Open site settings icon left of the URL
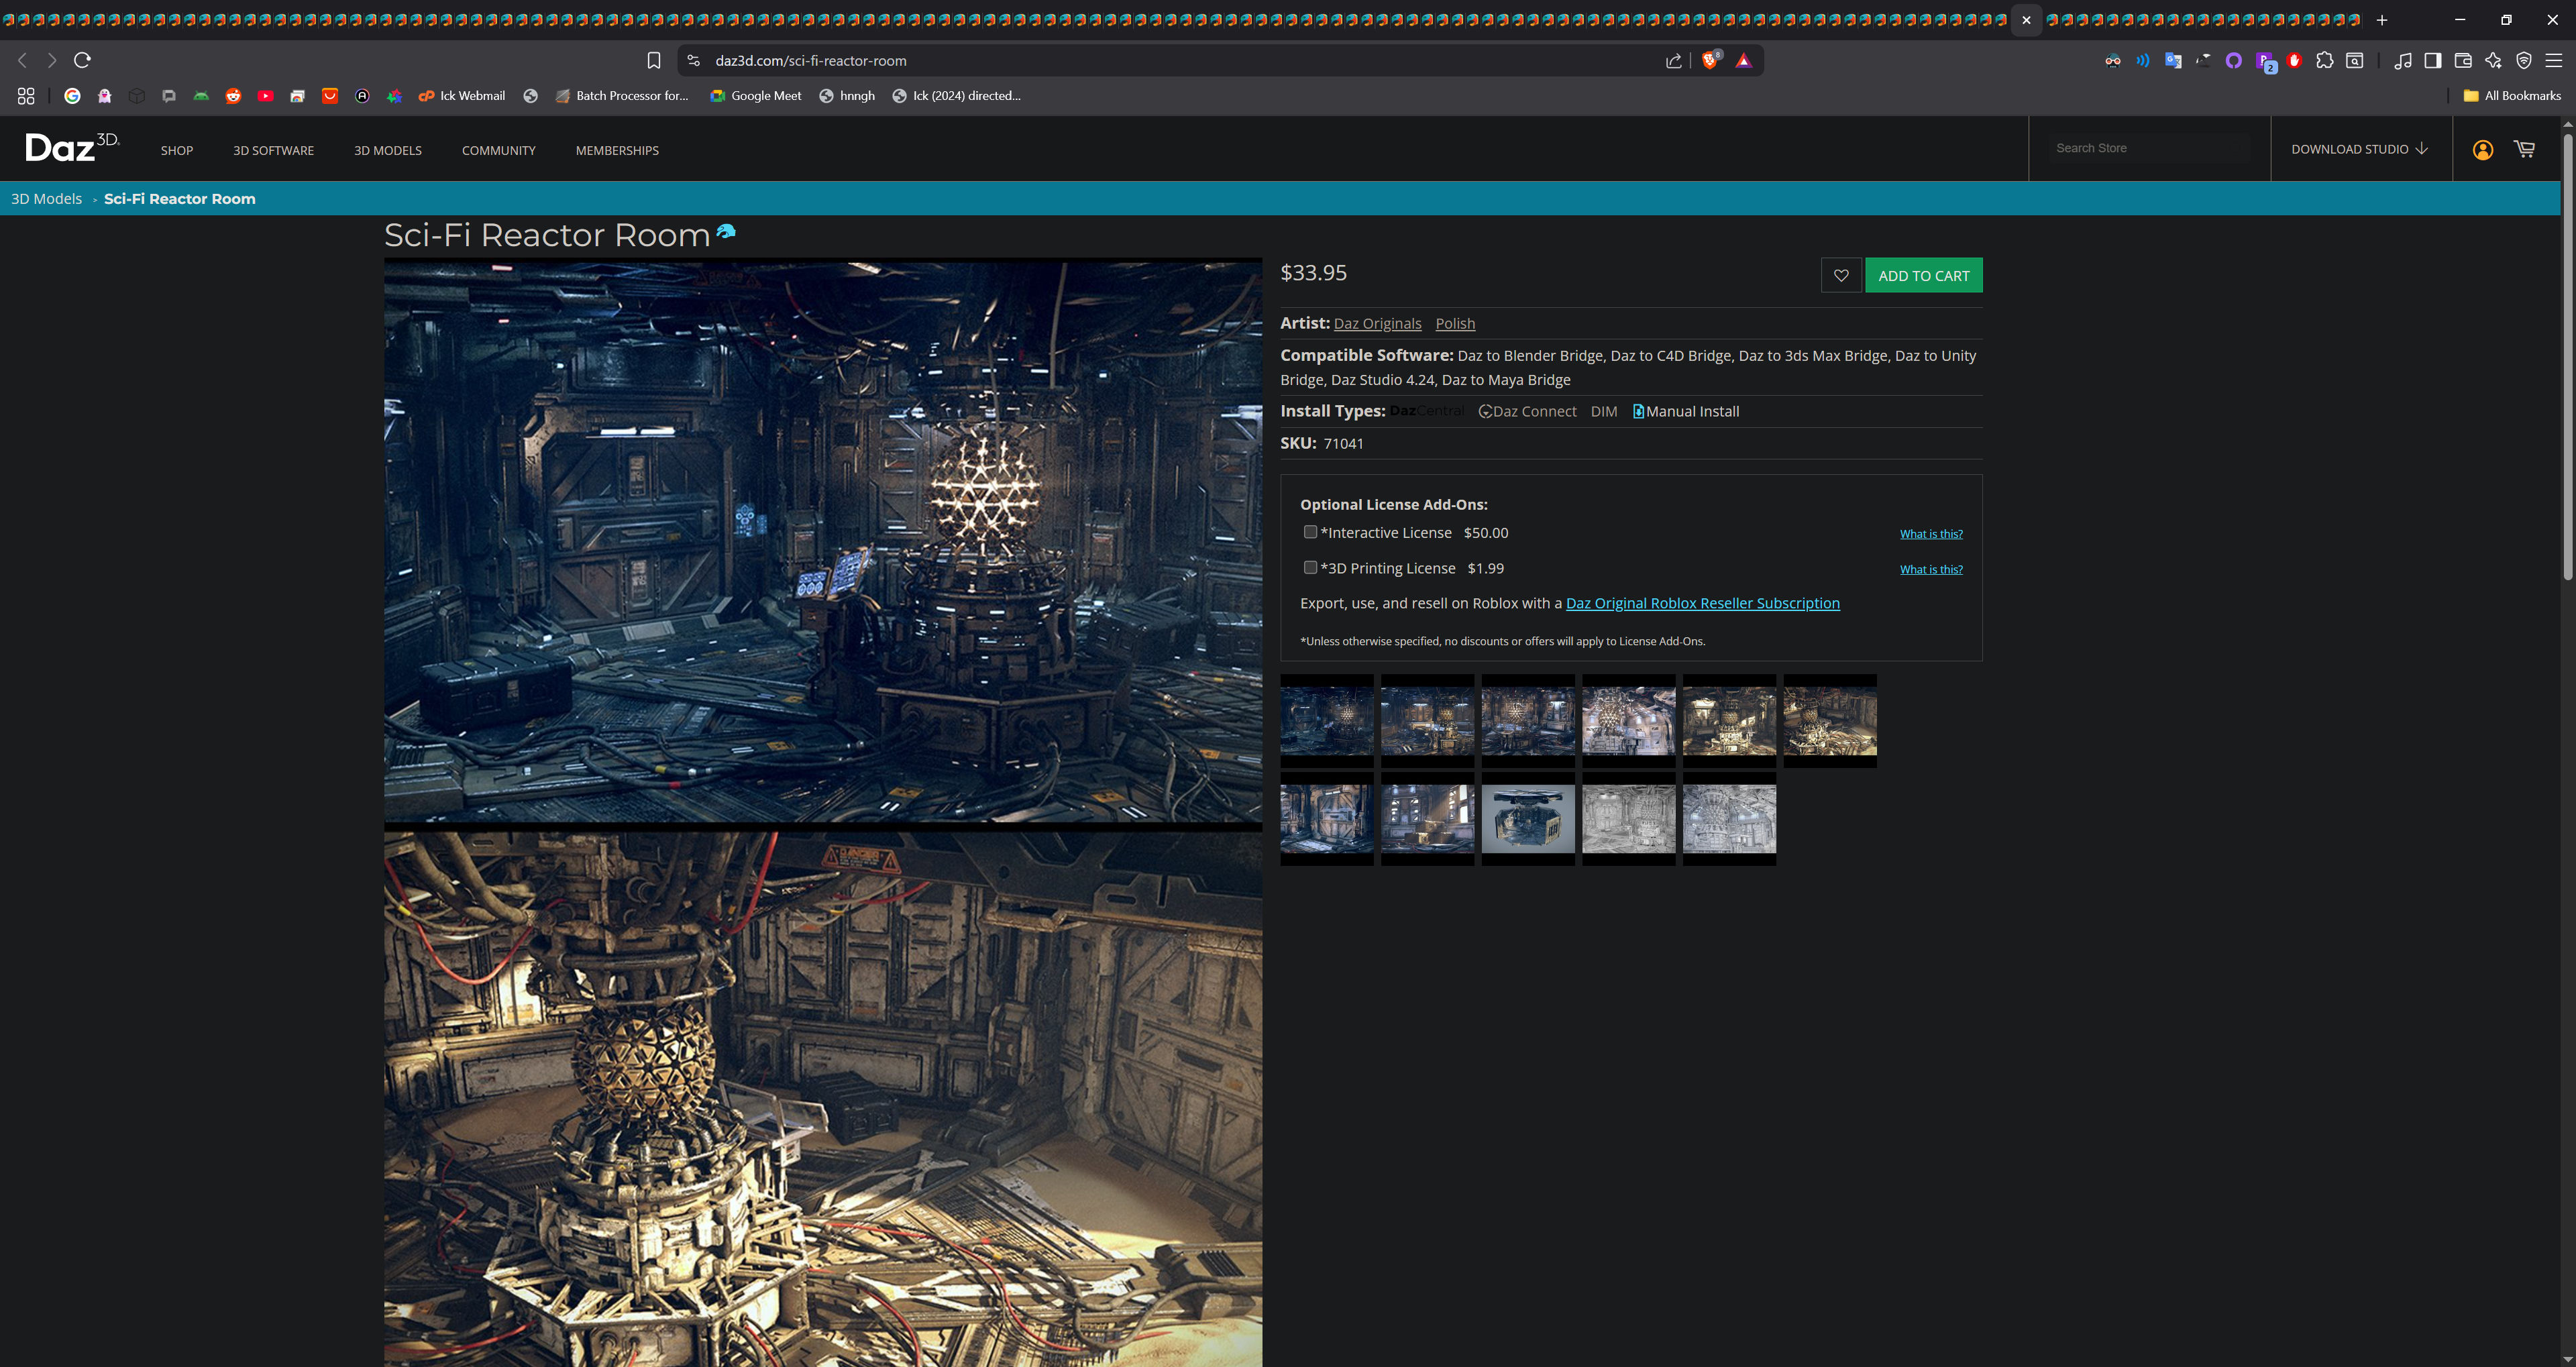The height and width of the screenshot is (1367, 2576). click(693, 60)
